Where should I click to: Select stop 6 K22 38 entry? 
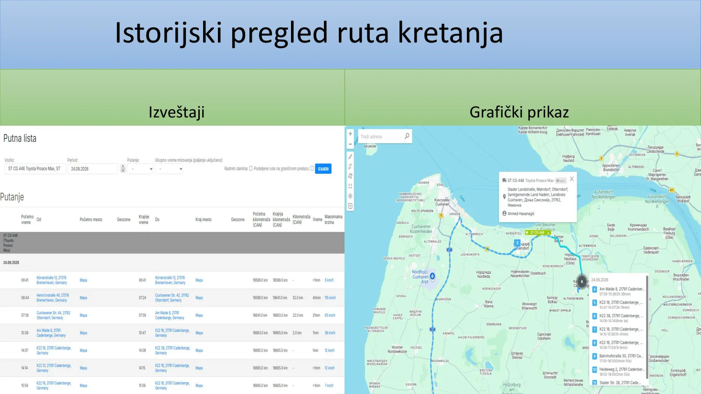(618, 318)
